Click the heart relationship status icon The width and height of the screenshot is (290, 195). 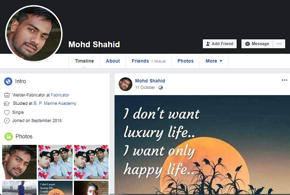click(x=7, y=113)
